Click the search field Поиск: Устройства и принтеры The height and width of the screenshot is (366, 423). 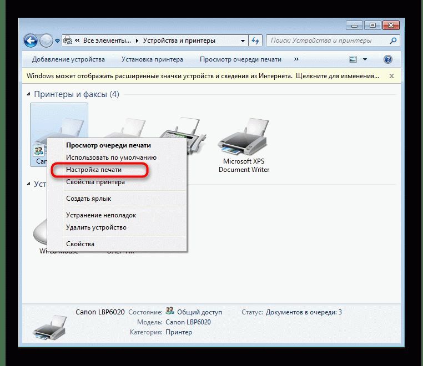coord(328,40)
